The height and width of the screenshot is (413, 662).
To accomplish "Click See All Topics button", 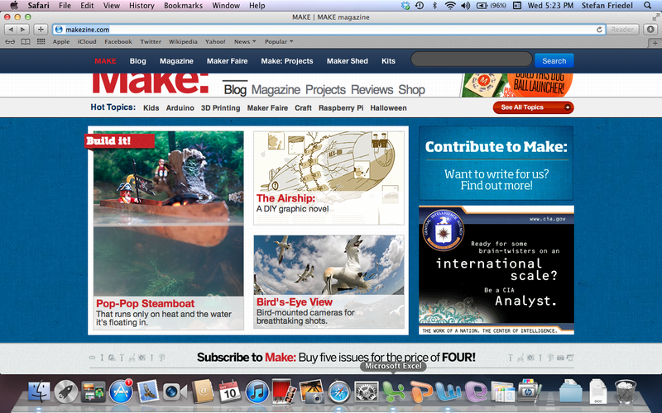I will [533, 107].
